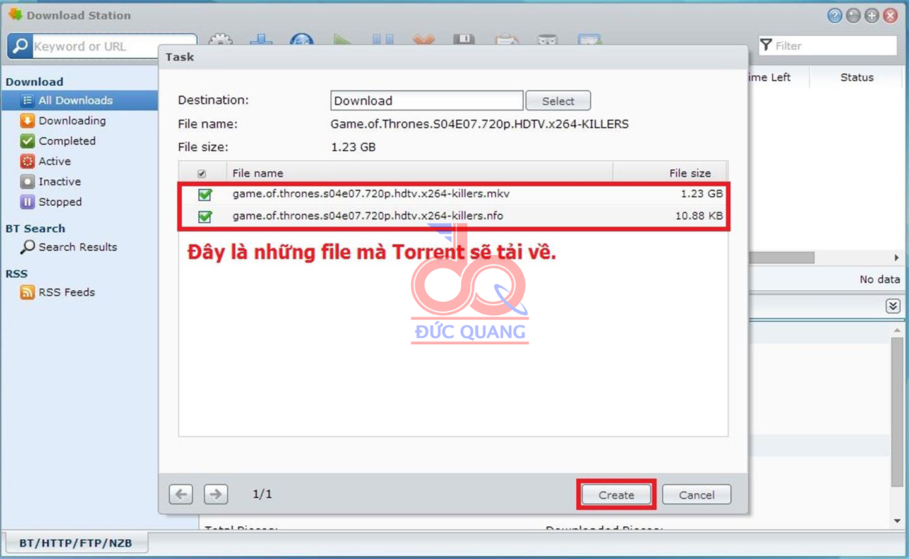Click the Time Left column header
Viewport: 909px width, 559px height.
click(769, 78)
